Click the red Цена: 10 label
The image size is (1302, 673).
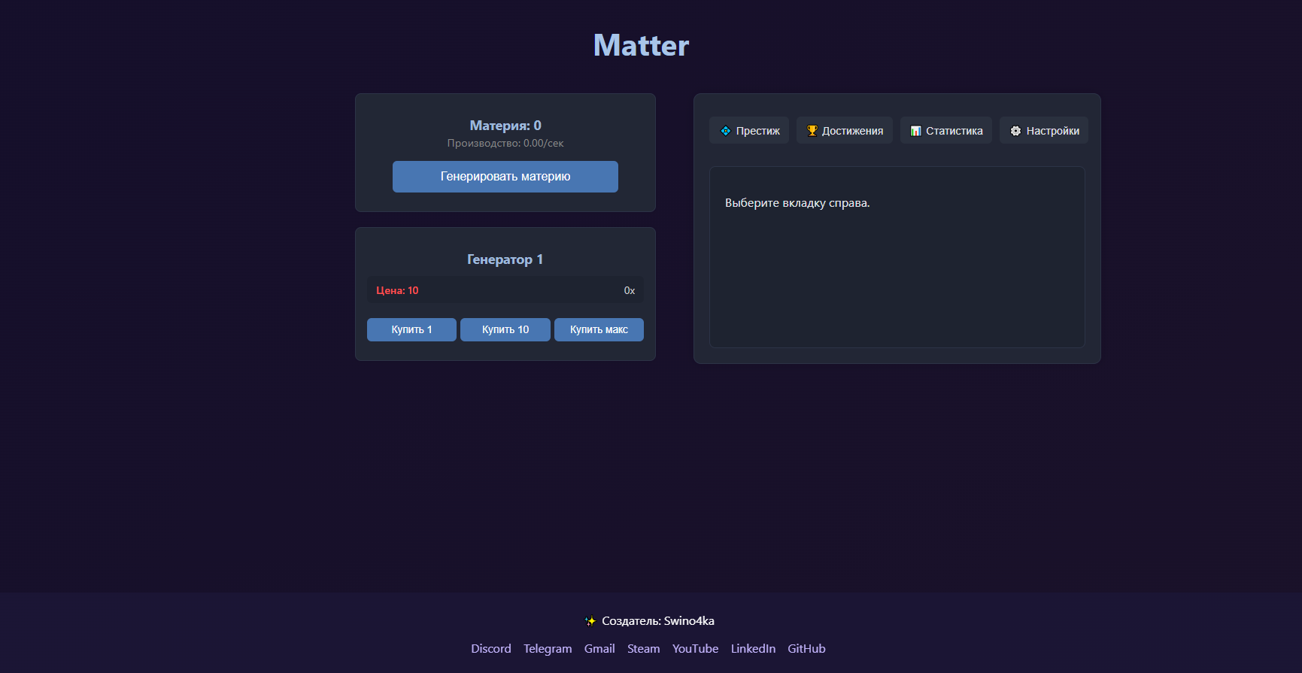click(x=397, y=290)
